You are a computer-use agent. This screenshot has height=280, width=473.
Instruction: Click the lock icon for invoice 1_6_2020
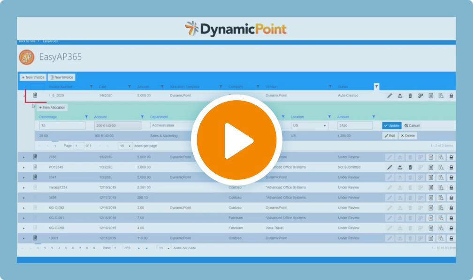point(451,96)
